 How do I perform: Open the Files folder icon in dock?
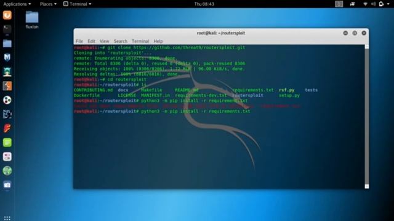pos(7,44)
